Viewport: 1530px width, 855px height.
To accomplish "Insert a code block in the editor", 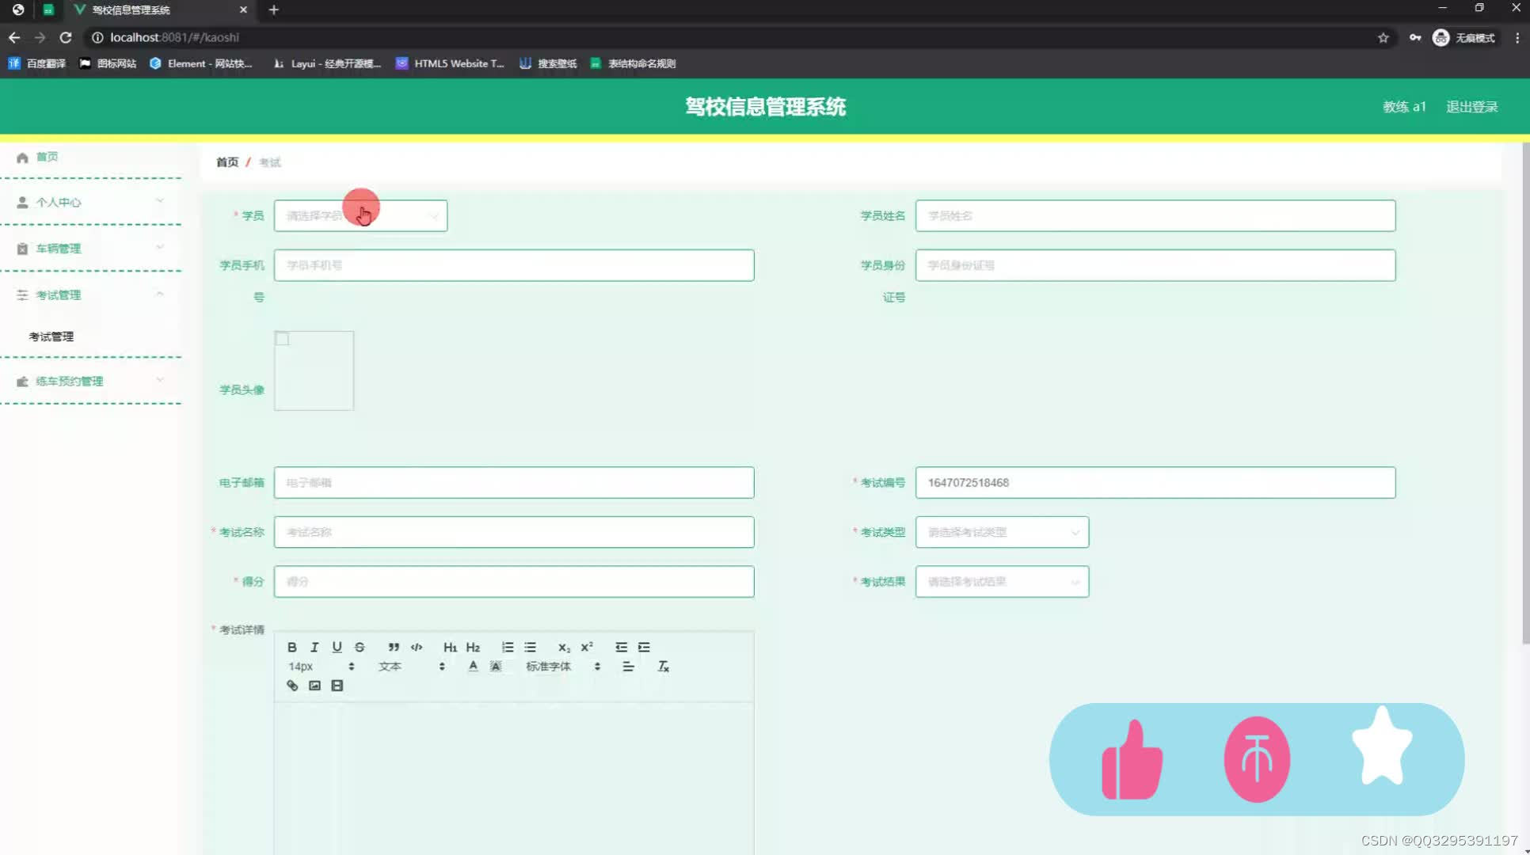I will click(417, 647).
